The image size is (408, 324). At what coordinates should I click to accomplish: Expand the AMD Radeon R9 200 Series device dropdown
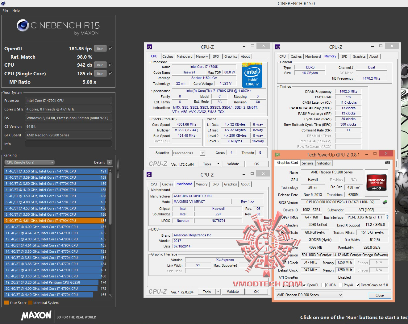[x=309, y=295]
